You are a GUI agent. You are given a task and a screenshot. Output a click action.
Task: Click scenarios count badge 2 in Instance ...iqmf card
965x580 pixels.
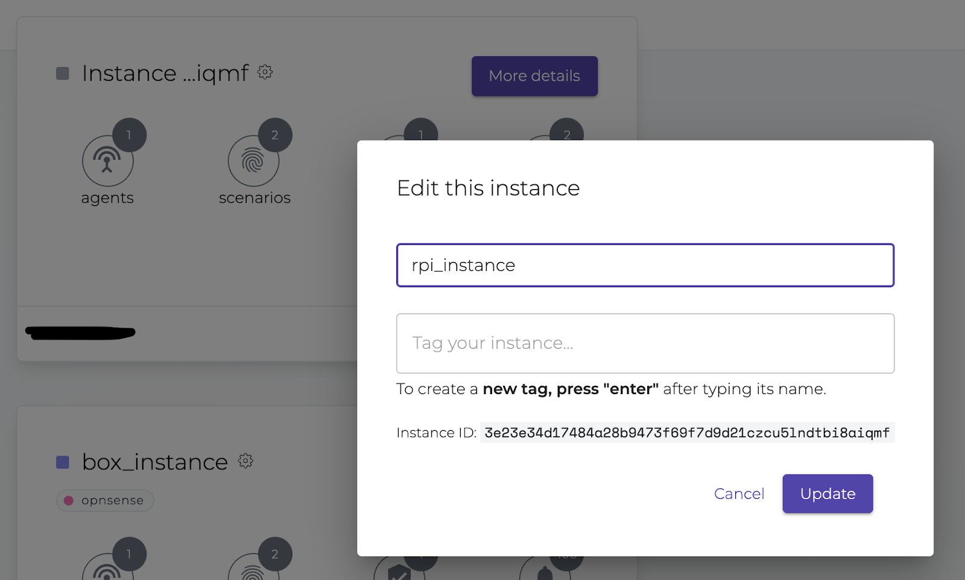tap(275, 135)
